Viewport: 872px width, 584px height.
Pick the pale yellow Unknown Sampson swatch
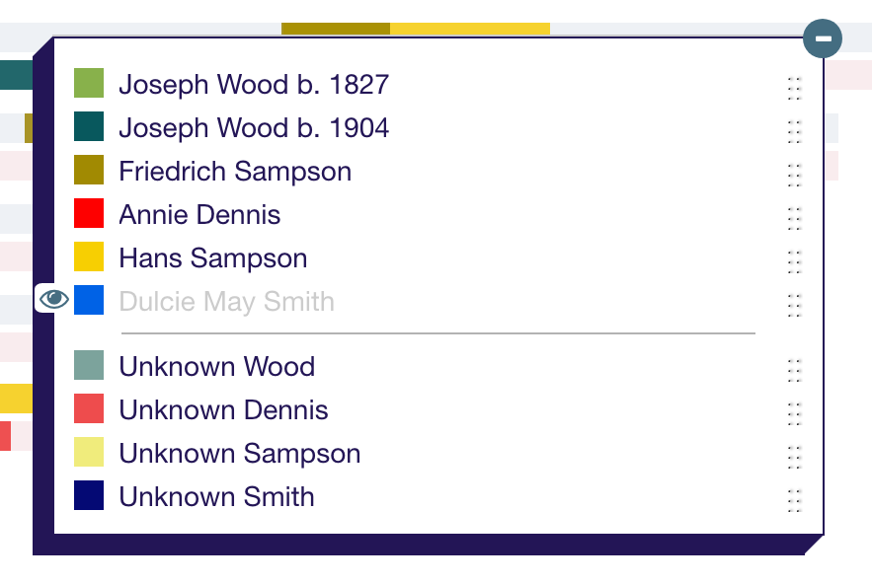[x=89, y=453]
